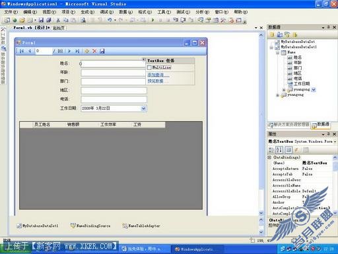338x254 pixels.
Task: Open the 数据 menu
Action: (125, 12)
